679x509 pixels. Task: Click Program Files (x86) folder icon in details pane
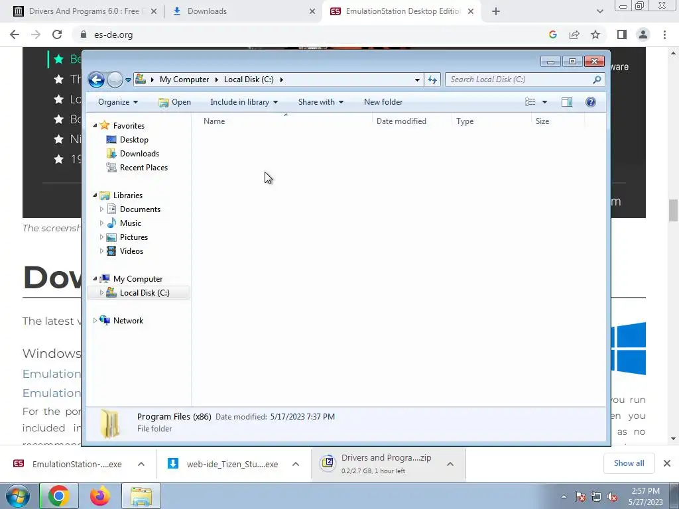click(x=111, y=424)
